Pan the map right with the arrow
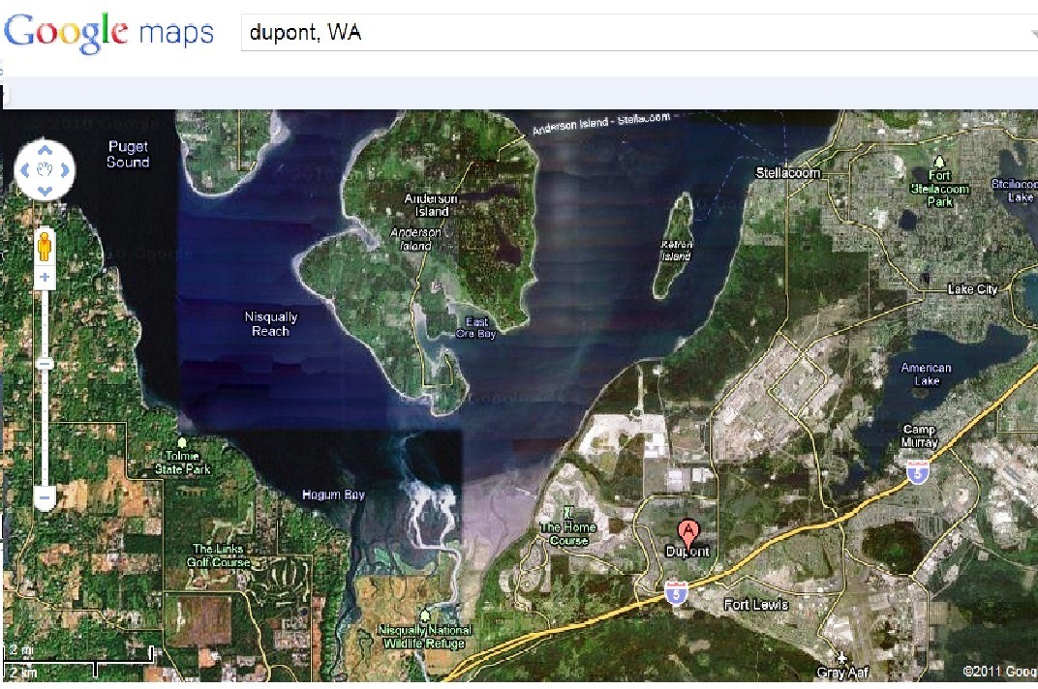Image resolution: width=1038 pixels, height=689 pixels. 65,170
